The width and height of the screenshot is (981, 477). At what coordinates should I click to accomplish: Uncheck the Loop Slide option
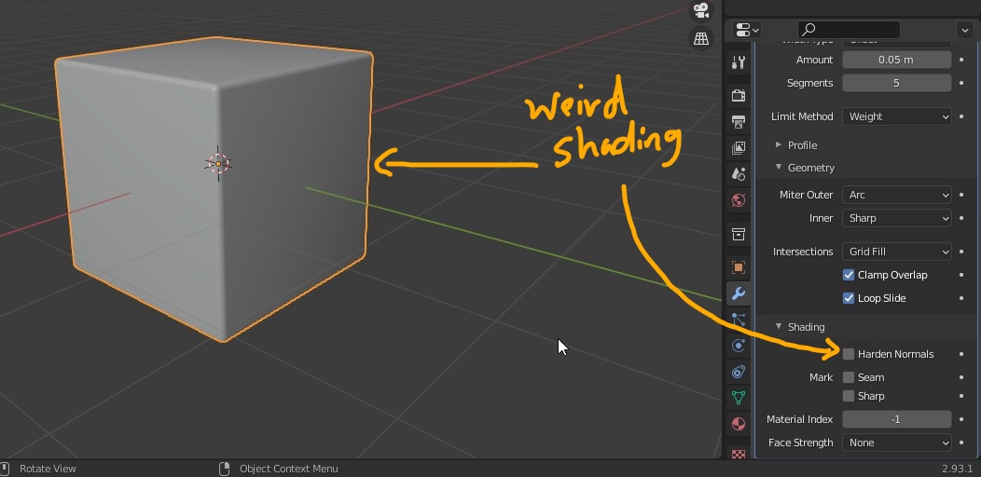[849, 298]
